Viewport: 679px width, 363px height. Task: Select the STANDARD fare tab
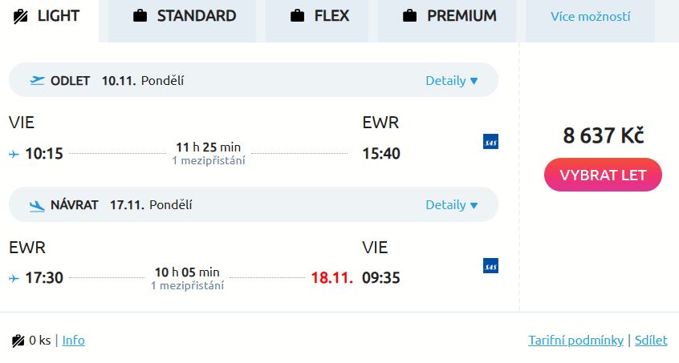(x=183, y=16)
